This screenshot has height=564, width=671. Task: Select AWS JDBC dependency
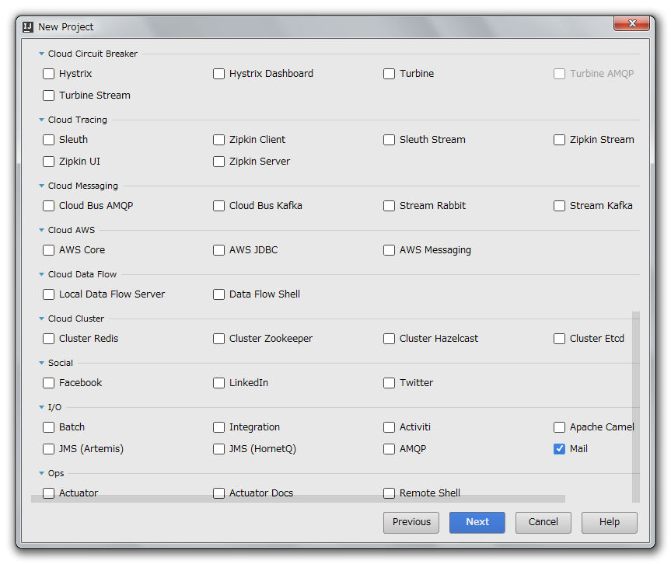[x=218, y=250]
